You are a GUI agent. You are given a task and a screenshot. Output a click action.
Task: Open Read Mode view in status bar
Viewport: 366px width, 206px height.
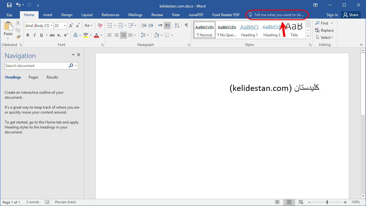pyautogui.click(x=277, y=202)
